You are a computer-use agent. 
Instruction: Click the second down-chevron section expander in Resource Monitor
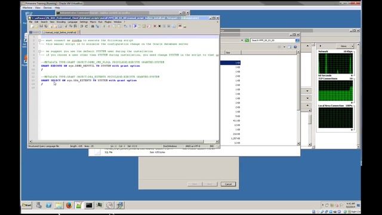coord(307,98)
